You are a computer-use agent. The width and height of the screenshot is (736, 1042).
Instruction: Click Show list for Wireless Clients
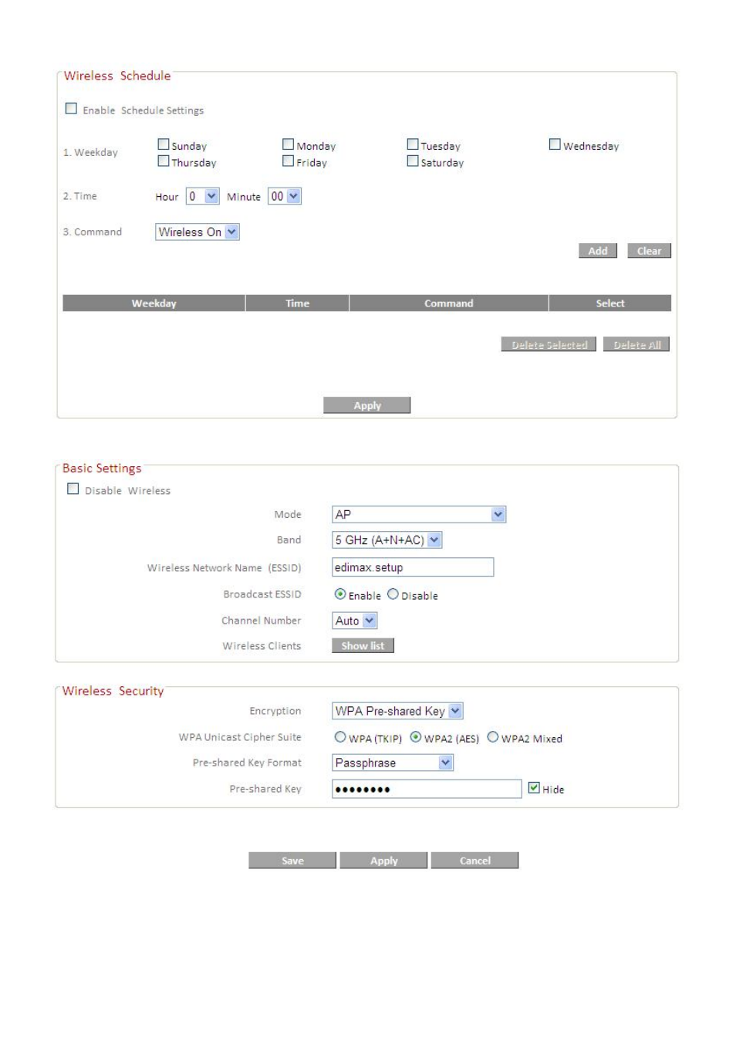[x=363, y=646]
